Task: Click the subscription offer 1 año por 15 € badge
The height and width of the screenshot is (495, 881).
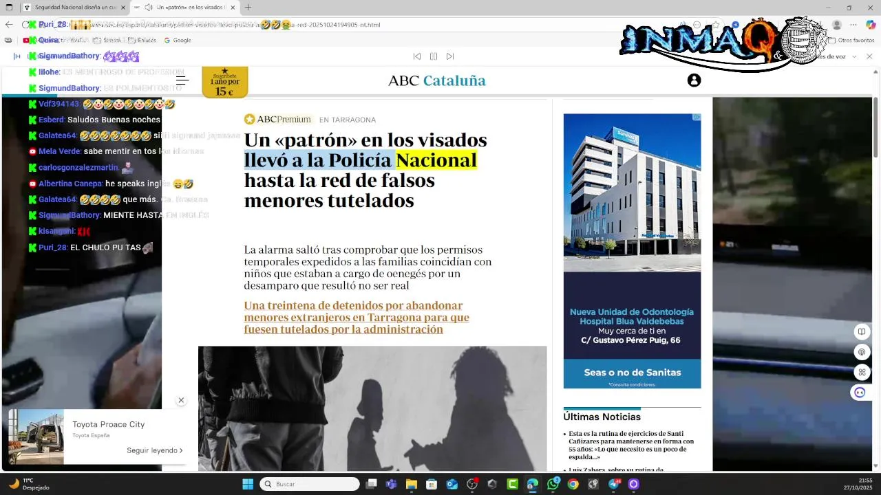Action: pos(224,82)
